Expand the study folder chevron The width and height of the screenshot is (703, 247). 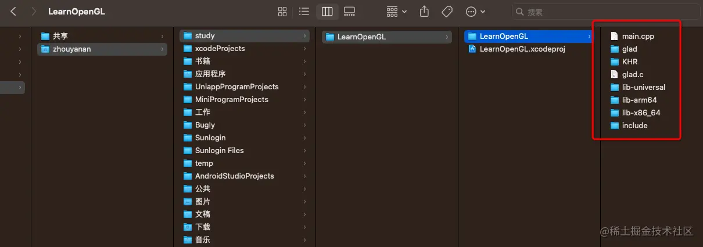tap(304, 36)
